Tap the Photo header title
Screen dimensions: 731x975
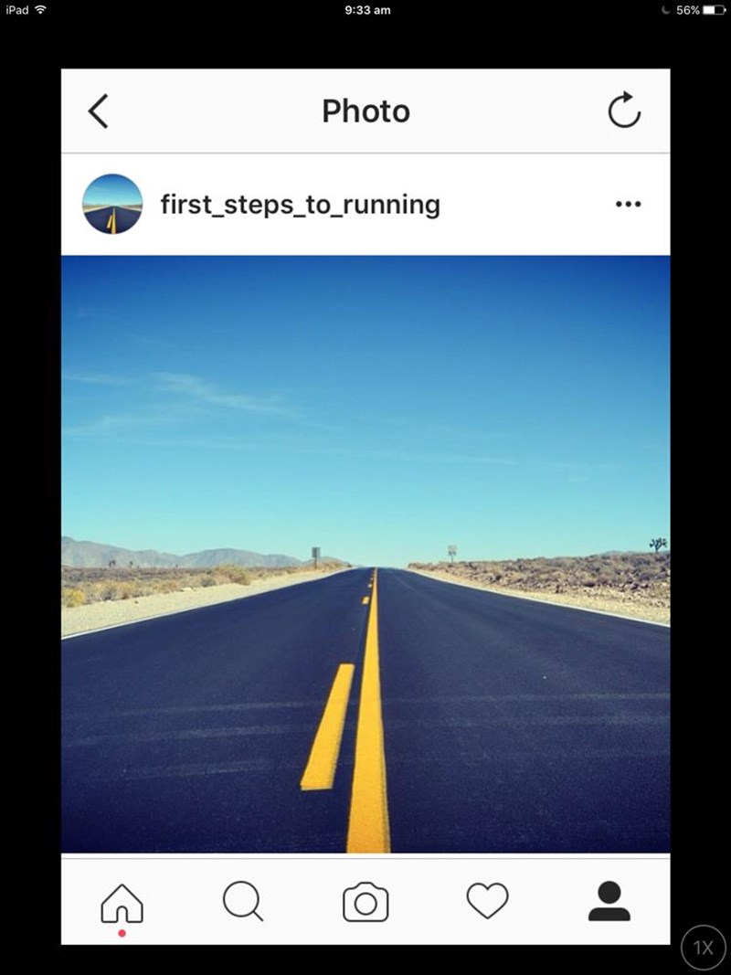pos(365,111)
